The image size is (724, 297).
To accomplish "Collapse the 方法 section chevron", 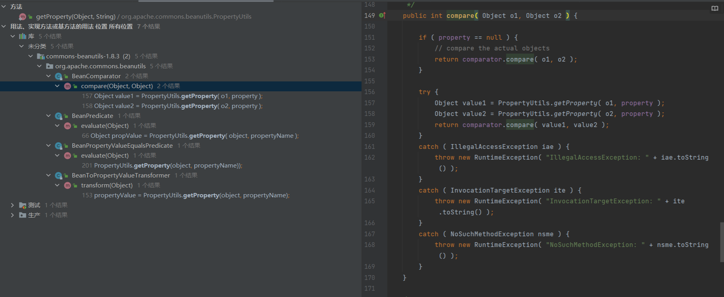I will pos(4,6).
